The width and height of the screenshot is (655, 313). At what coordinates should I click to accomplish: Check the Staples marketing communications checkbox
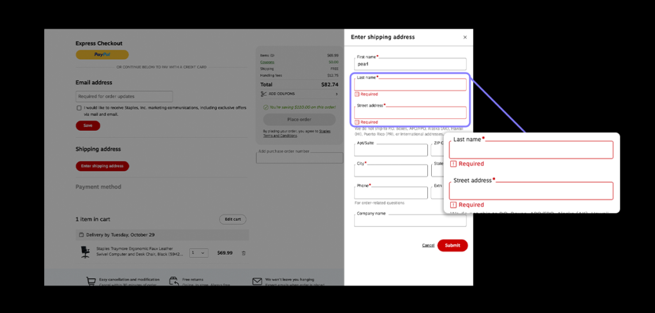tap(79, 108)
